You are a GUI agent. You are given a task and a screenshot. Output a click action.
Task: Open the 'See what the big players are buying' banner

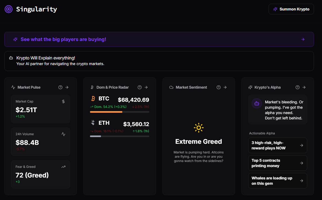159,39
